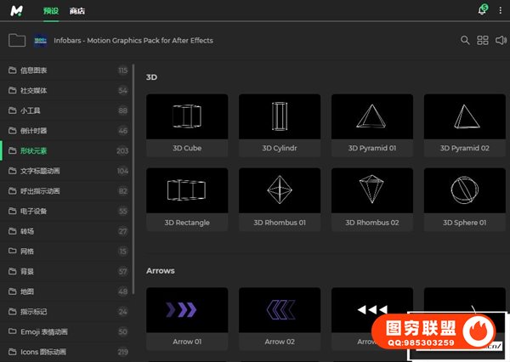Toggle the sound speaker icon

tap(501, 40)
